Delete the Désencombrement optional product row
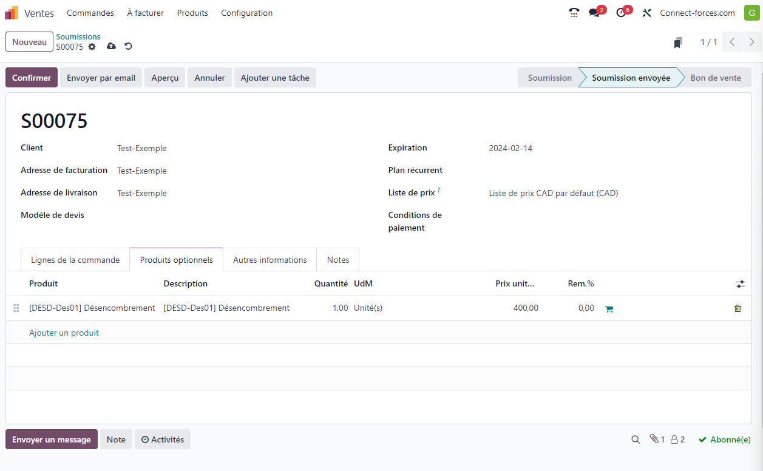This screenshot has height=471, width=763. pos(738,308)
